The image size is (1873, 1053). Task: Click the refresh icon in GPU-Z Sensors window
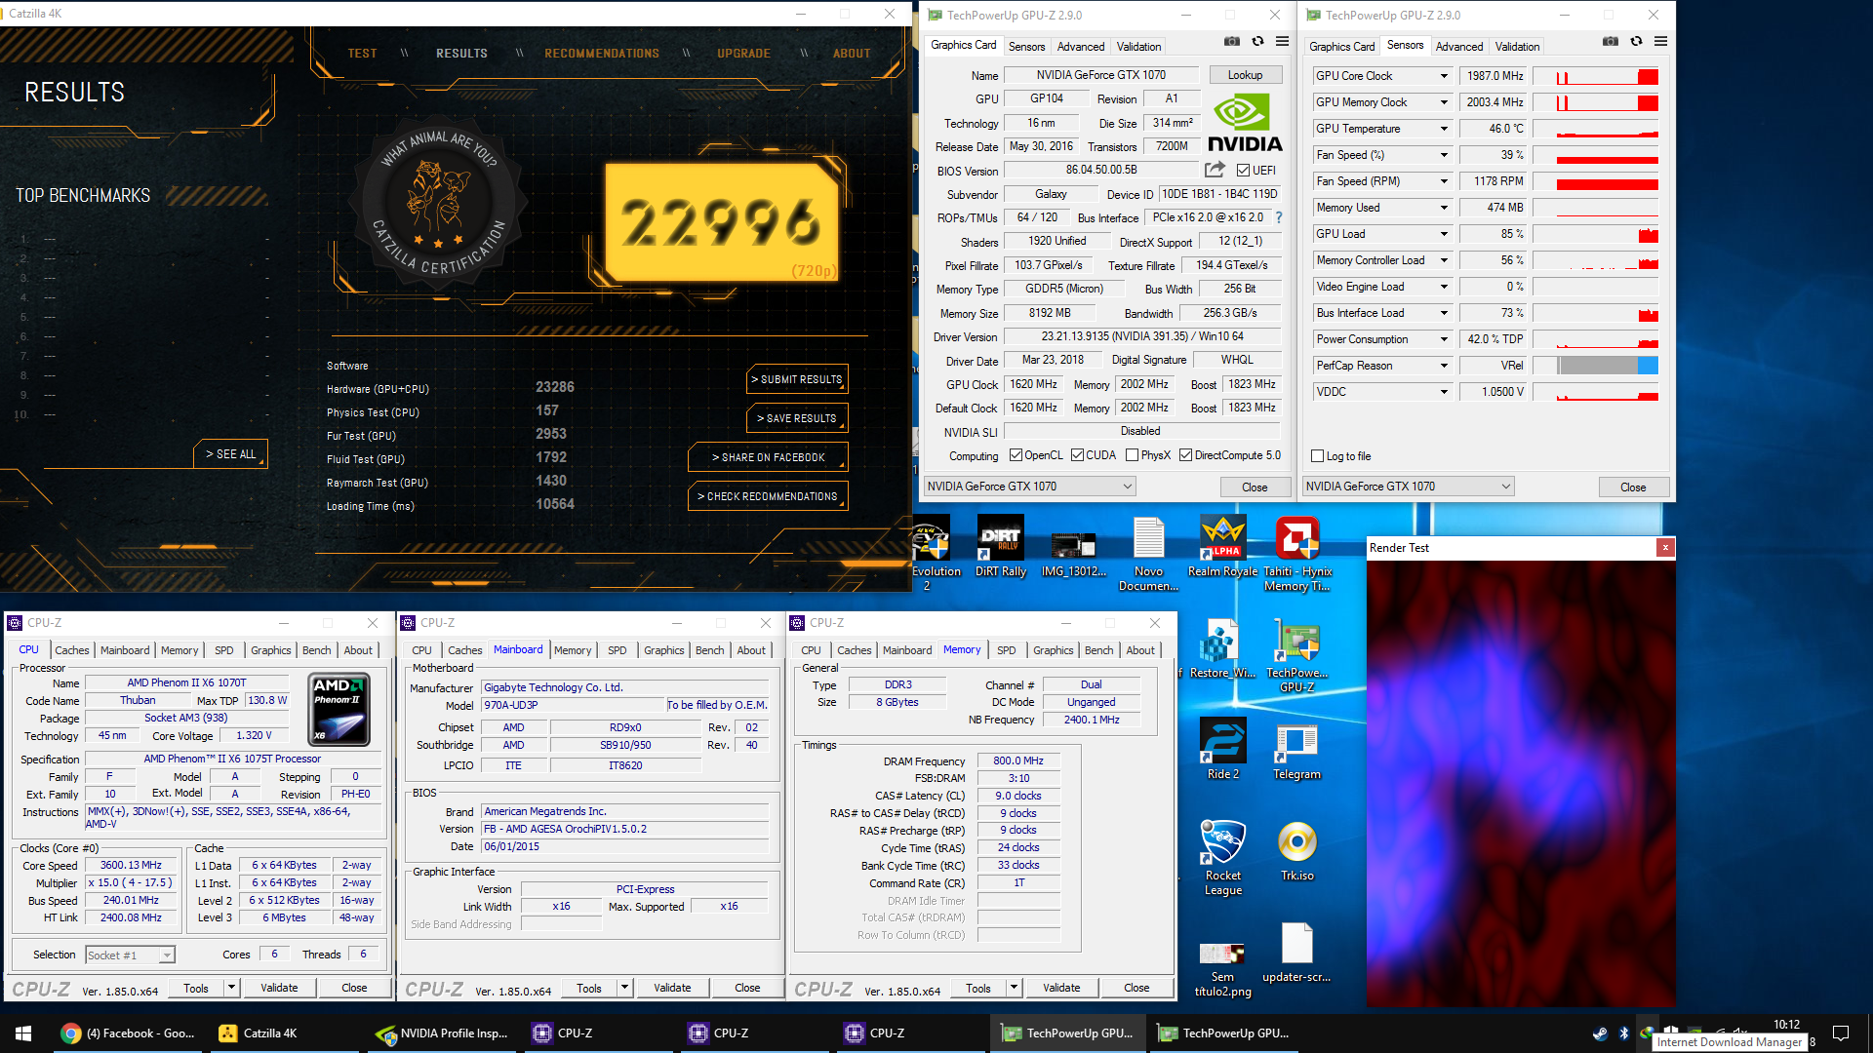pos(1636,42)
